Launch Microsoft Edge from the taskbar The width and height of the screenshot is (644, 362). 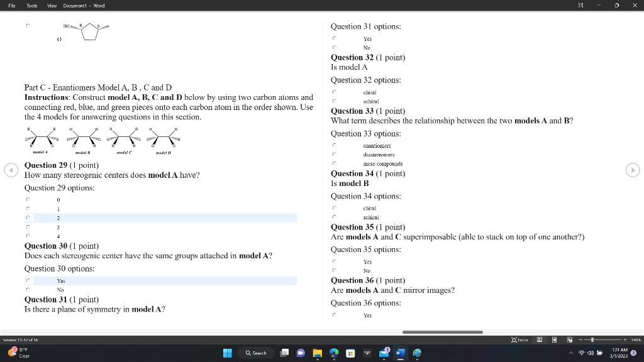333,353
